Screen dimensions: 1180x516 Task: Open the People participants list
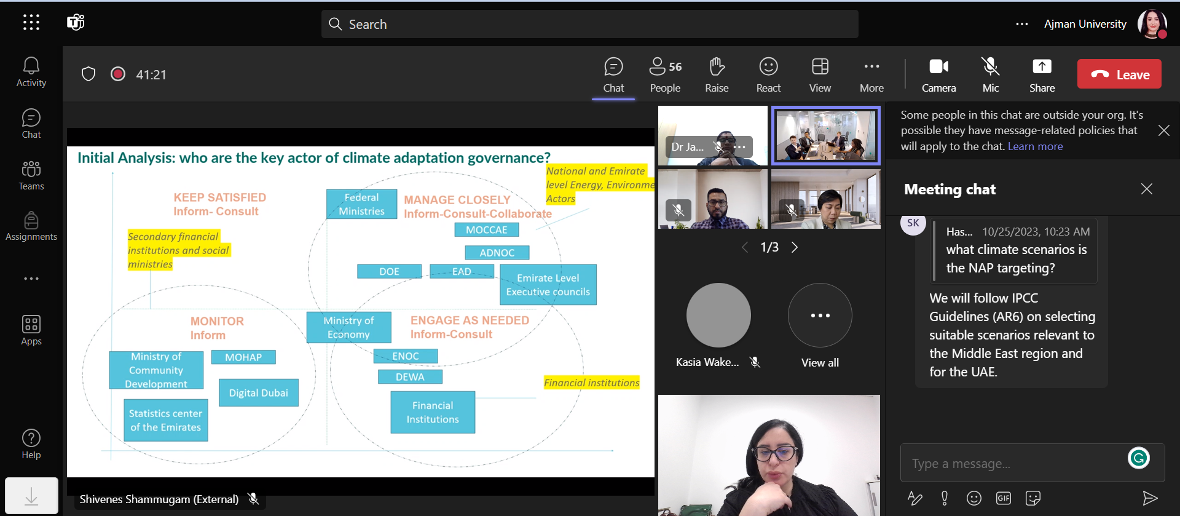click(x=665, y=74)
